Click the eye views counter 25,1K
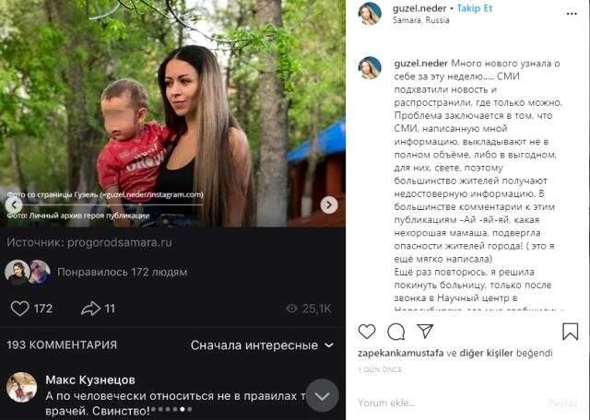This screenshot has width=590, height=420. click(309, 309)
